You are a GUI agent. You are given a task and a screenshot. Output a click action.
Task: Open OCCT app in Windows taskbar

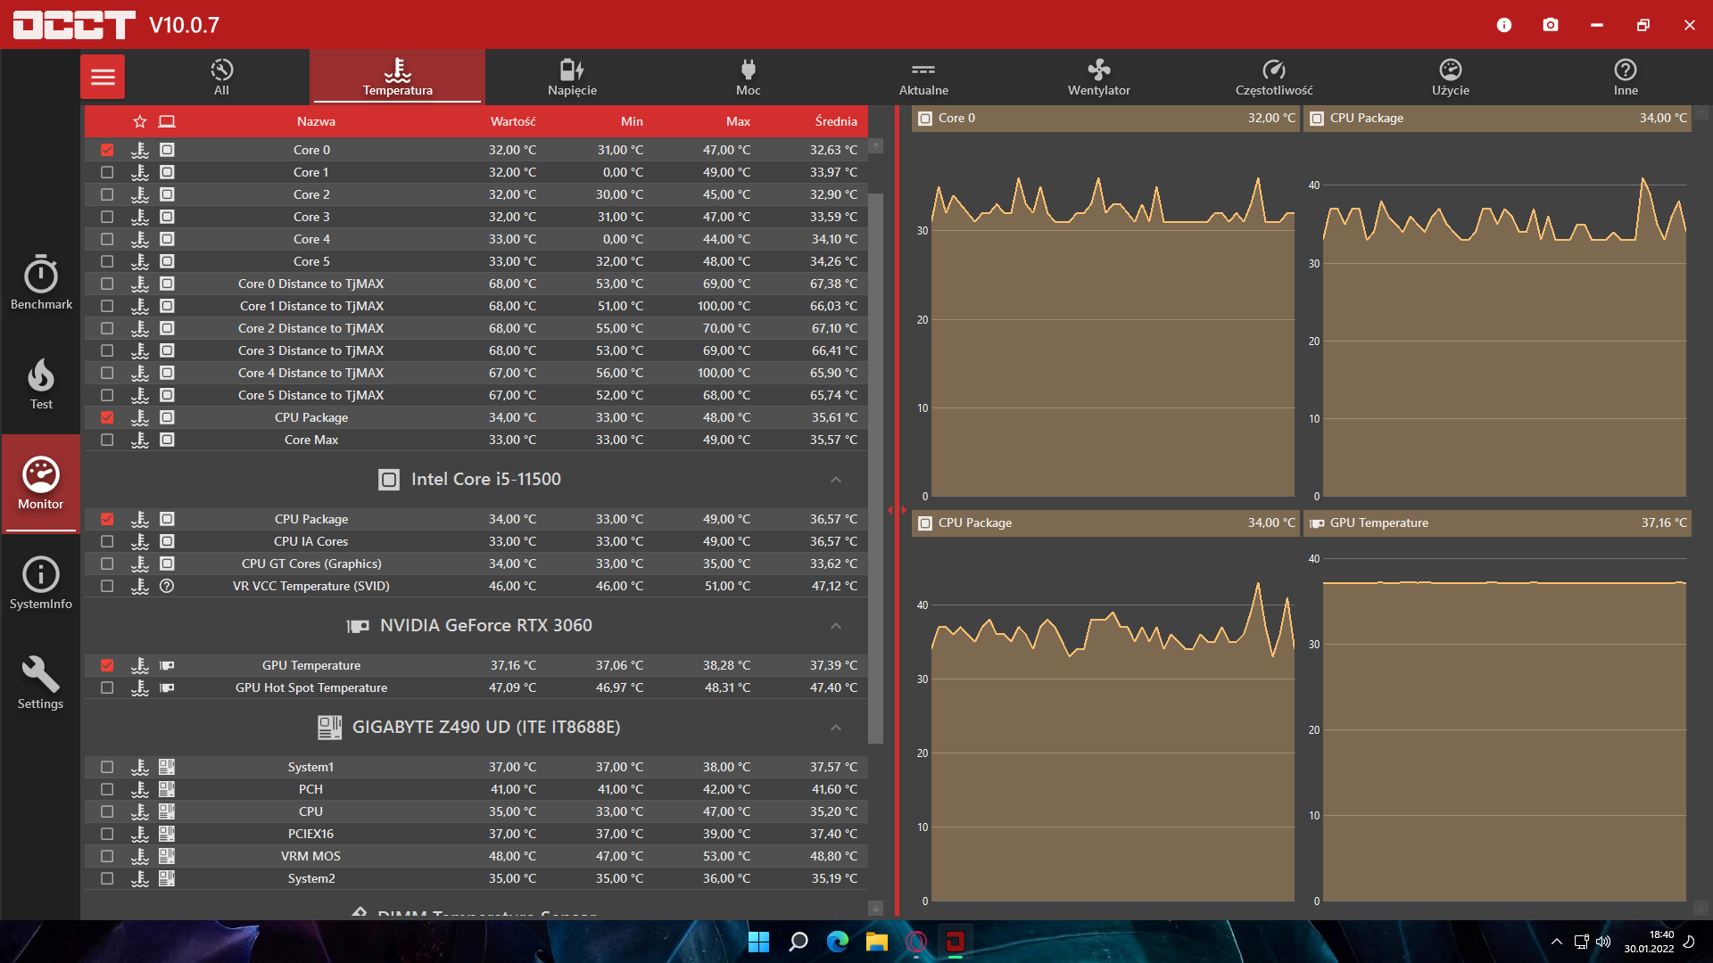click(x=955, y=942)
